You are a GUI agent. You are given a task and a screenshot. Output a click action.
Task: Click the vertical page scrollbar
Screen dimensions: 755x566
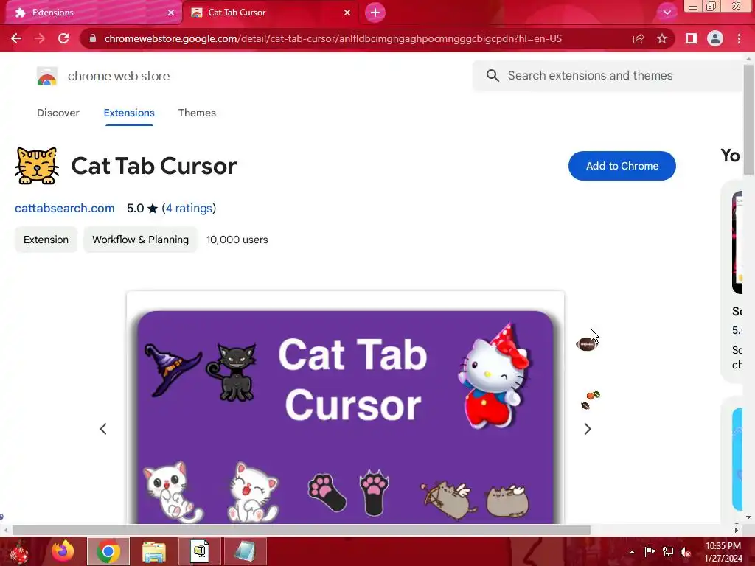click(748, 120)
